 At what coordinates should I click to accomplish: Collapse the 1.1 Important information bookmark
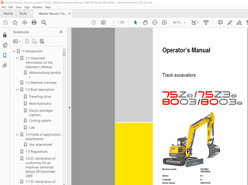[17, 58]
